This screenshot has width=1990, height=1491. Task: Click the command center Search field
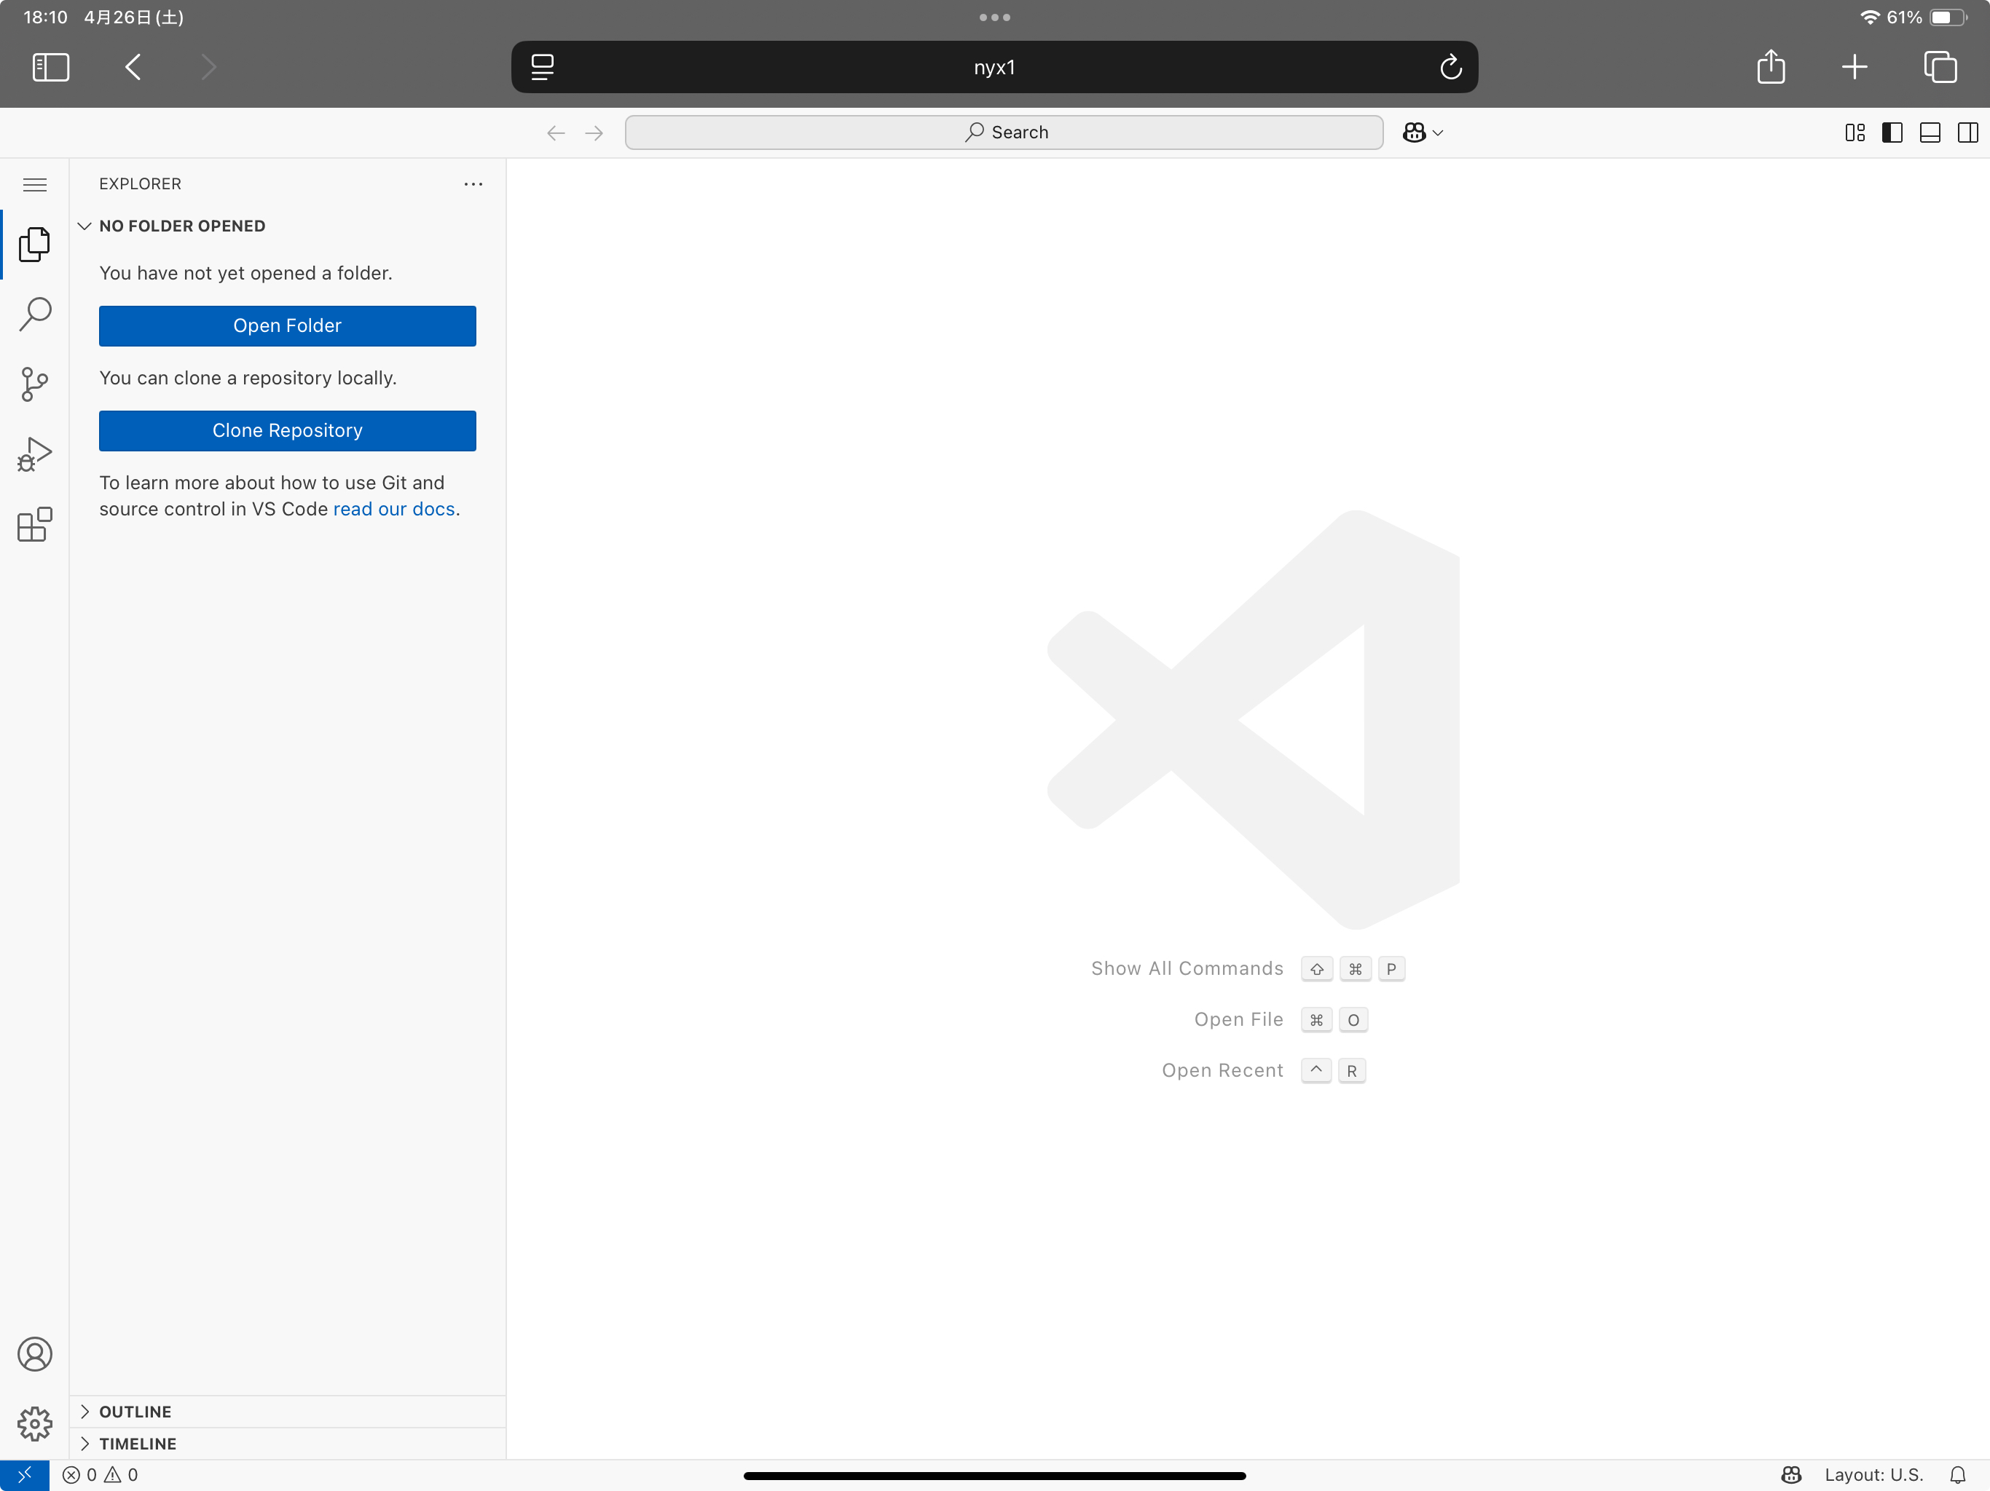click(x=1004, y=133)
